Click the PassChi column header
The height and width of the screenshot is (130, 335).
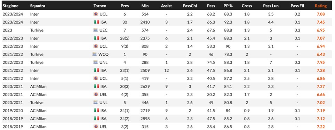pos(190,6)
